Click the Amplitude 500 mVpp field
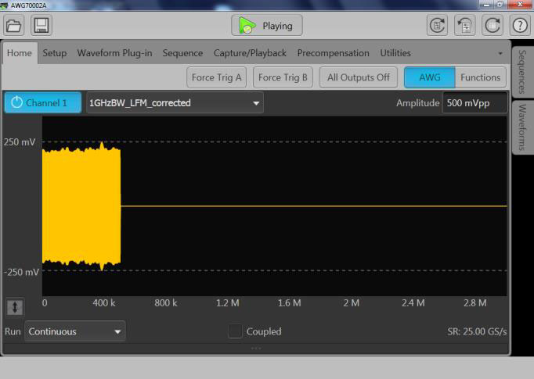Image resolution: width=534 pixels, height=379 pixels. coord(474,102)
